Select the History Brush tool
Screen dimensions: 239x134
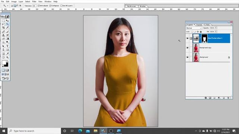coord(7,35)
